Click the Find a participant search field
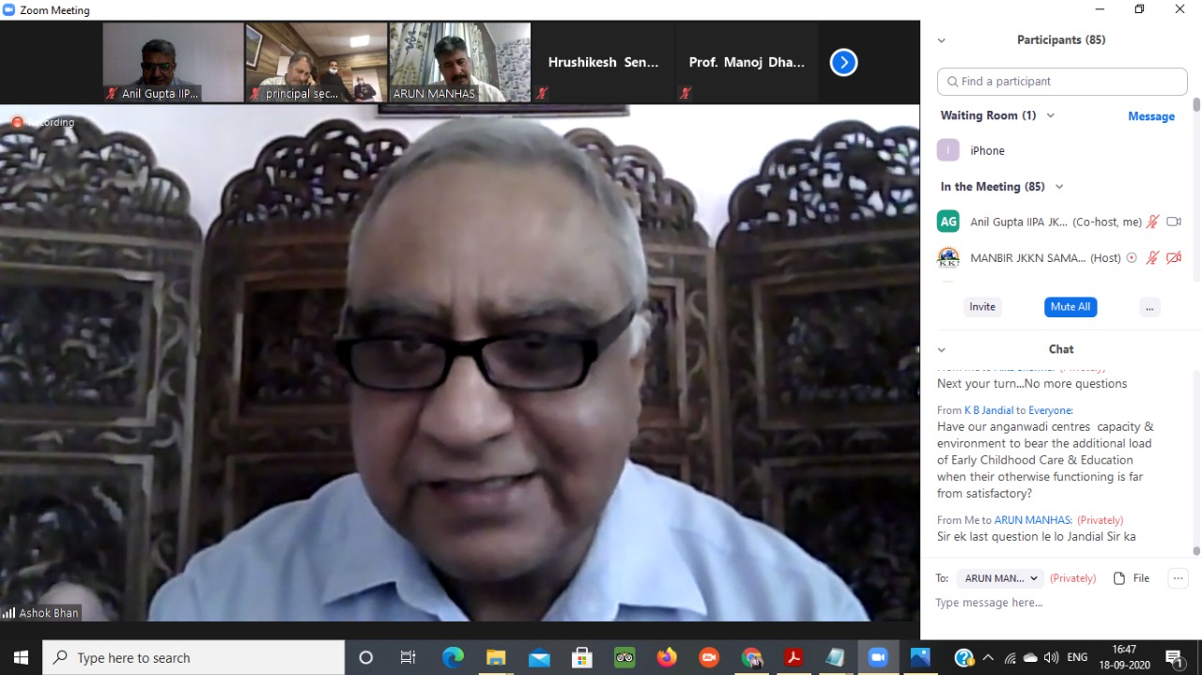Image resolution: width=1202 pixels, height=675 pixels. click(1062, 82)
